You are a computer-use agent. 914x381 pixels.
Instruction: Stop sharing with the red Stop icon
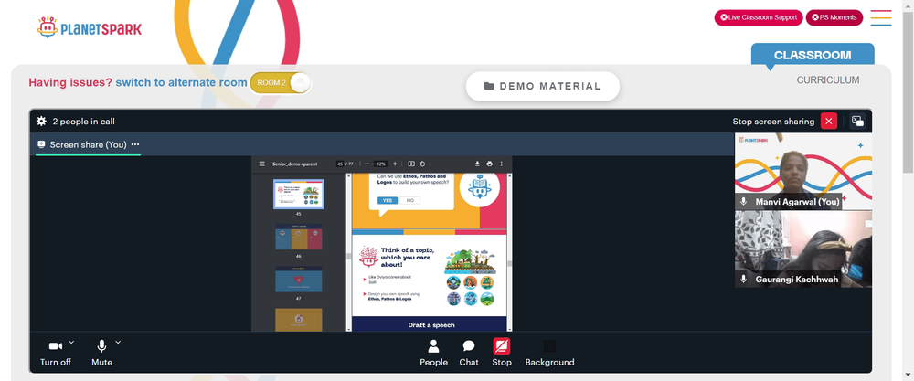tap(501, 353)
